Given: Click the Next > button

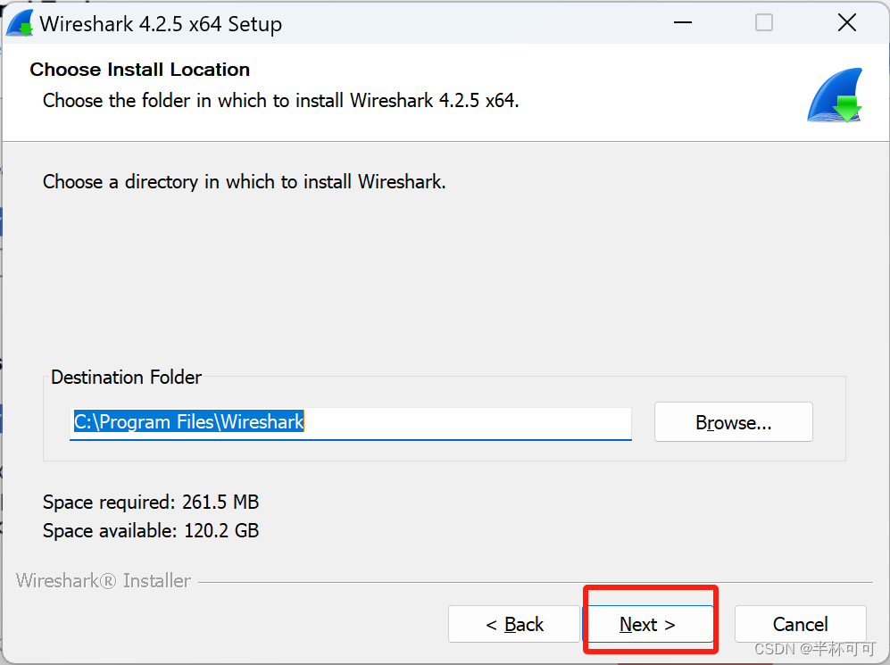Looking at the screenshot, I should (x=650, y=624).
